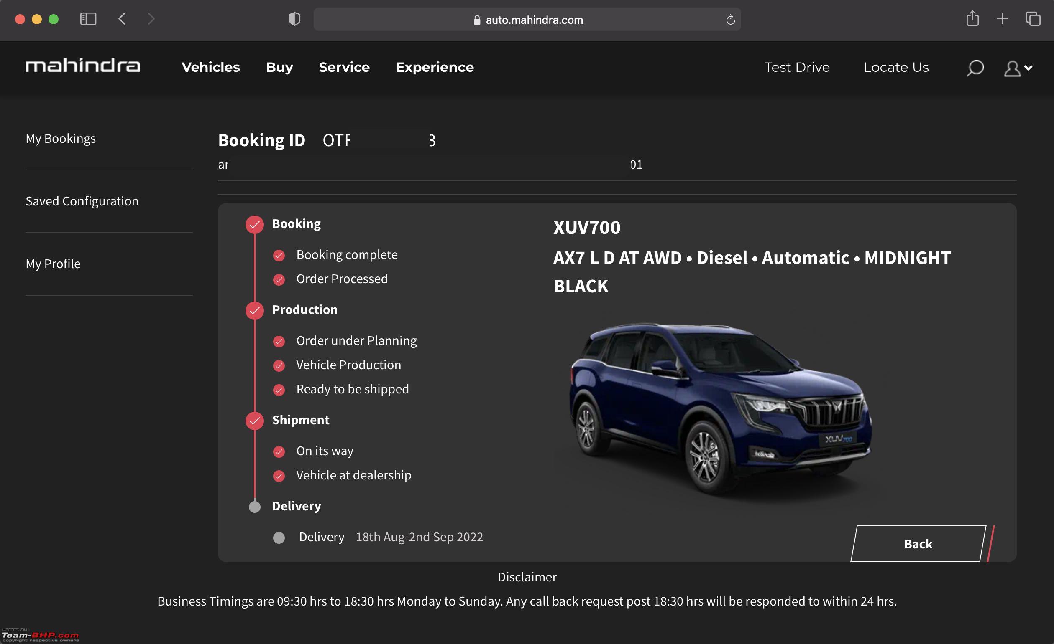The width and height of the screenshot is (1054, 644).
Task: Click the Booking complete text
Action: [347, 254]
